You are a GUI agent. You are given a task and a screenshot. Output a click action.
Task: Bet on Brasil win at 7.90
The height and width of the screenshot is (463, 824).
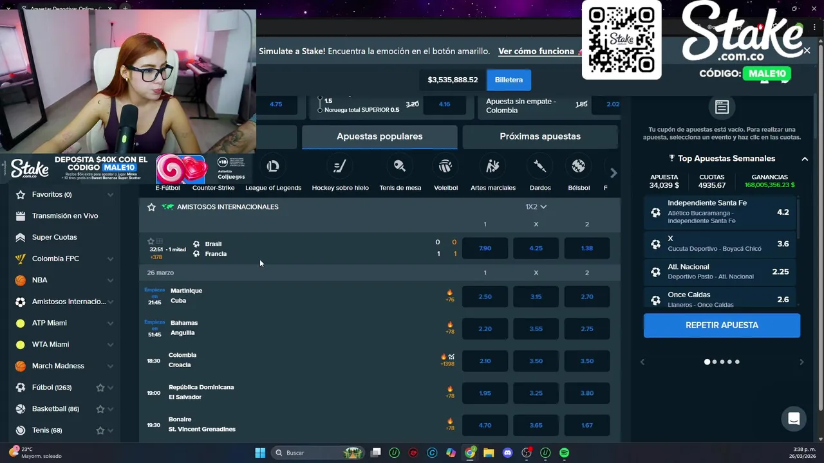tap(485, 248)
